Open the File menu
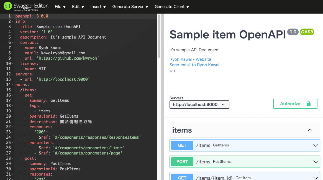Viewport: 323px width, 180px height. [x=60, y=6]
